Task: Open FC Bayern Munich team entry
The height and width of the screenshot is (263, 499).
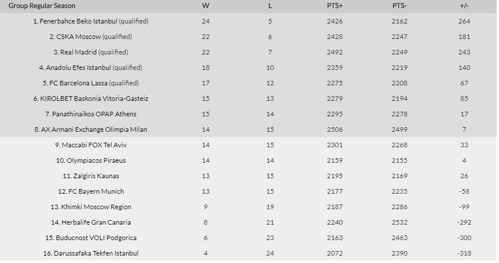Action: pyautogui.click(x=96, y=191)
